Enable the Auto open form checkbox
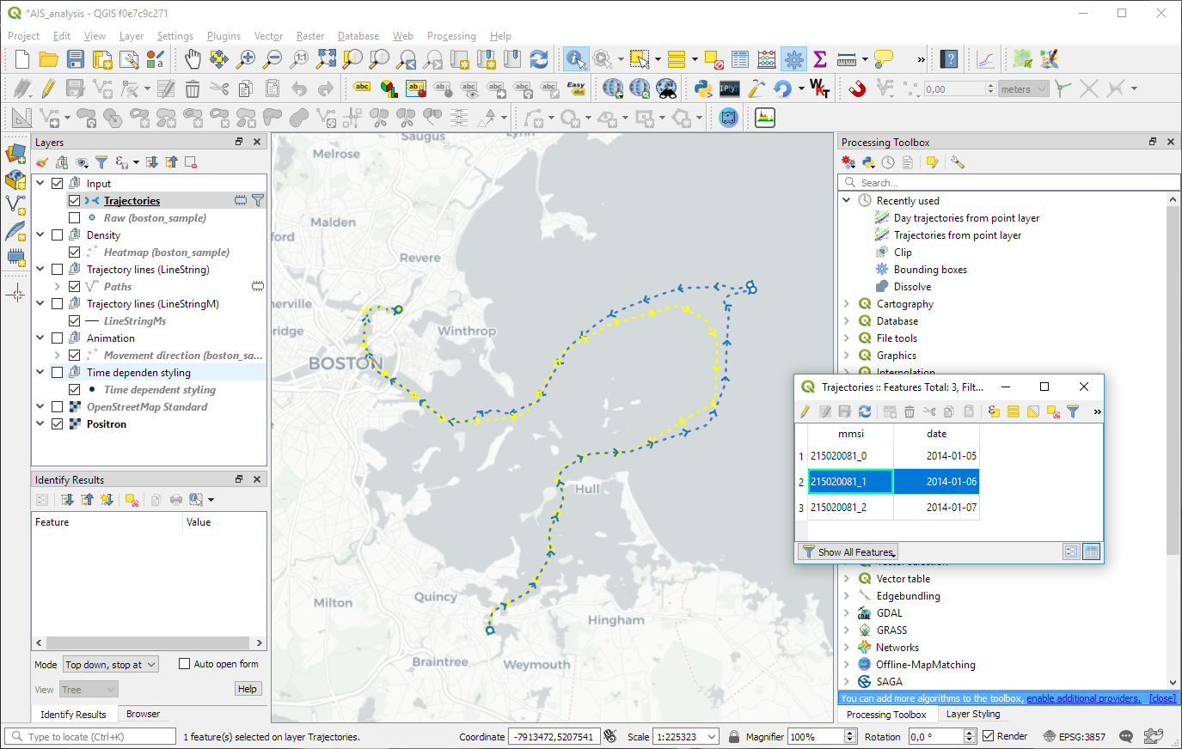The image size is (1182, 749). click(x=184, y=664)
